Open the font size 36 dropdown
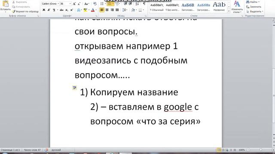Image resolution: width=275 pixels, height=154 pixels. click(70, 4)
